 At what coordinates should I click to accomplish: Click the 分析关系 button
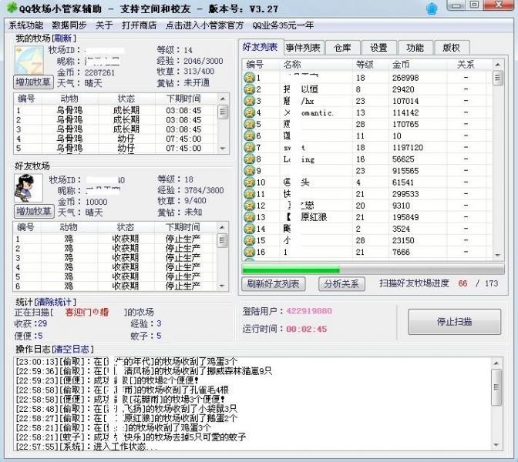[x=341, y=284]
